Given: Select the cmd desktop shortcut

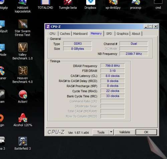Looking at the screenshot, I should click(158, 5).
